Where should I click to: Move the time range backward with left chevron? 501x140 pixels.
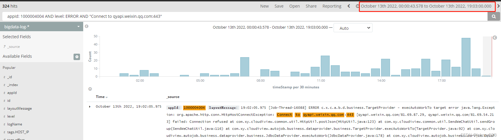(x=349, y=6)
